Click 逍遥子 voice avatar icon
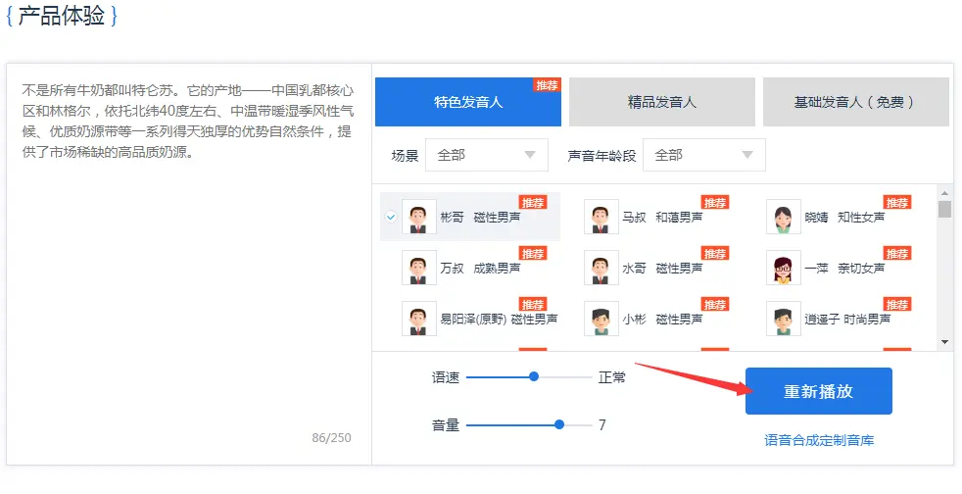Viewport: 962px width, 494px height. 784,319
